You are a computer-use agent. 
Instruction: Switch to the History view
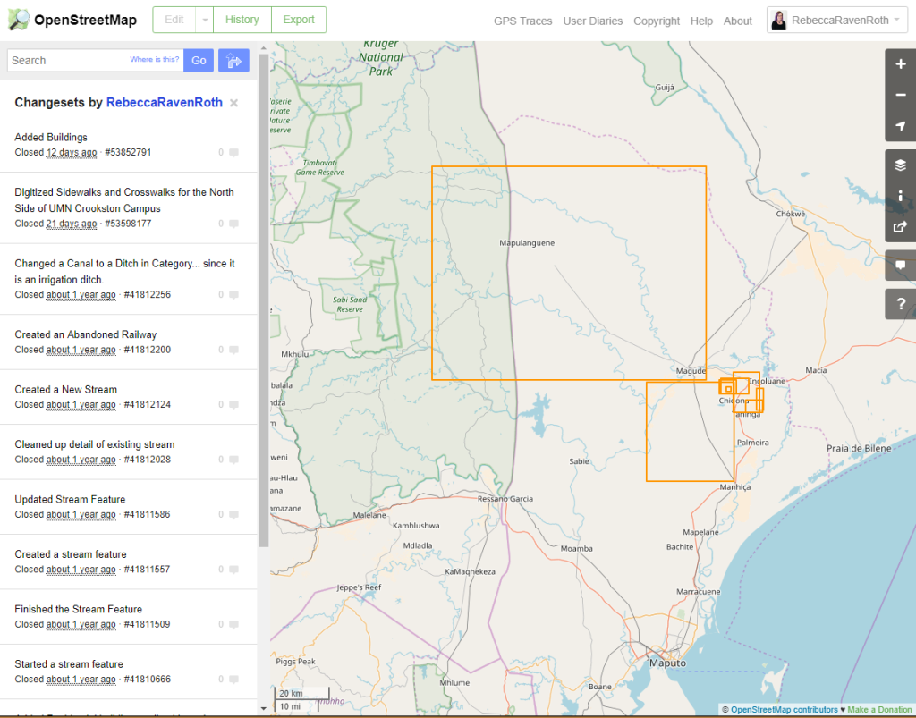click(x=242, y=19)
